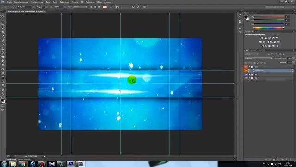
Task: Select the Quick Selection wand tool
Action: 3,28
